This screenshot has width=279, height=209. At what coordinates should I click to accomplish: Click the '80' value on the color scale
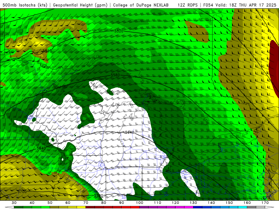pyautogui.click(x=104, y=203)
